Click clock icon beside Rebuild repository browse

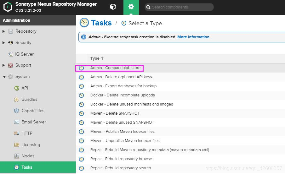[x=82, y=159]
